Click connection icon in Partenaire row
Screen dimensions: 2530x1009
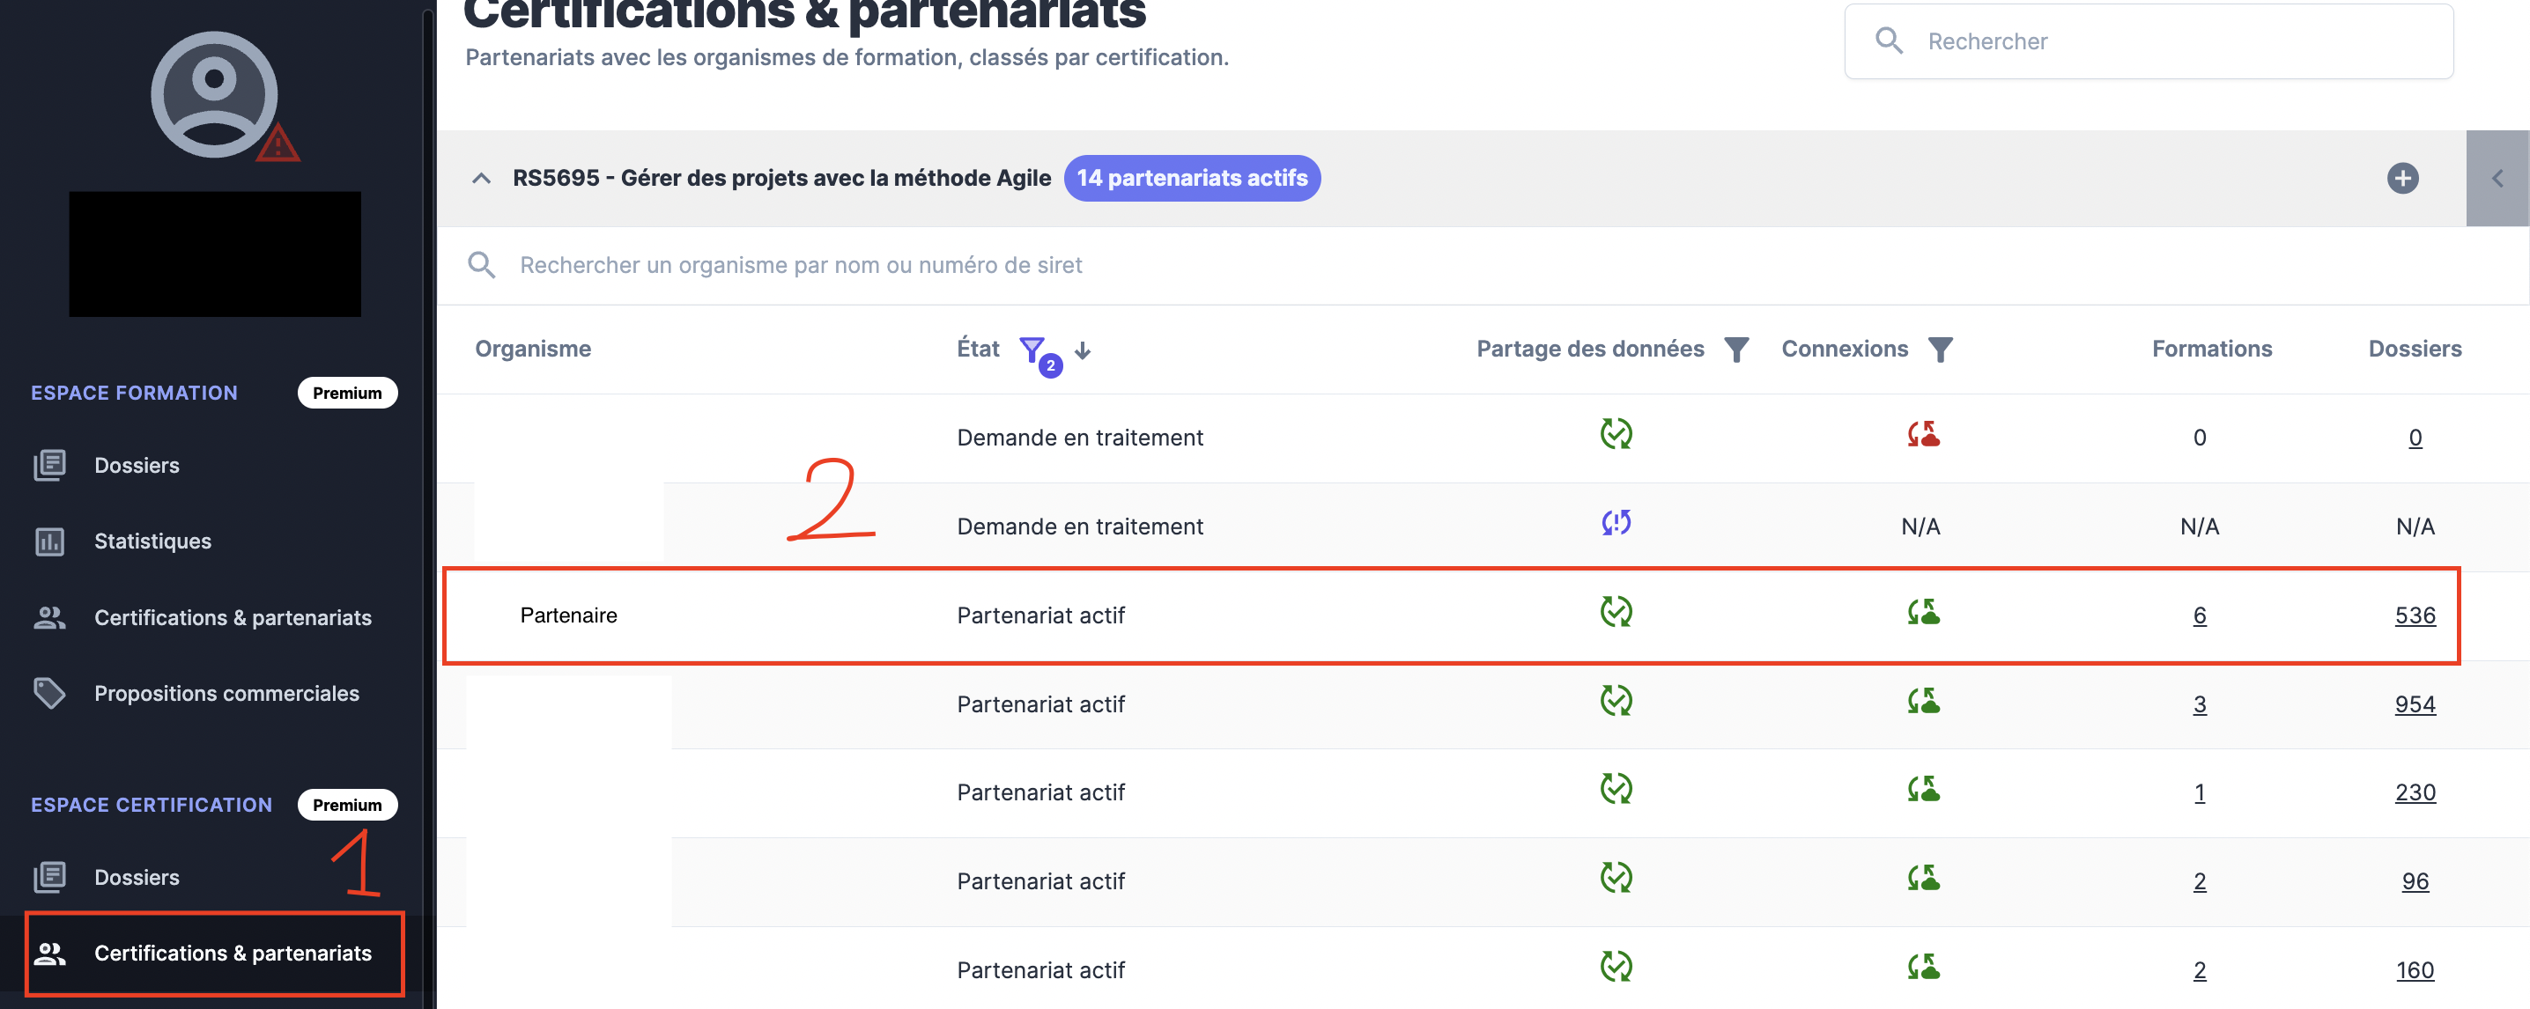pos(1922,613)
